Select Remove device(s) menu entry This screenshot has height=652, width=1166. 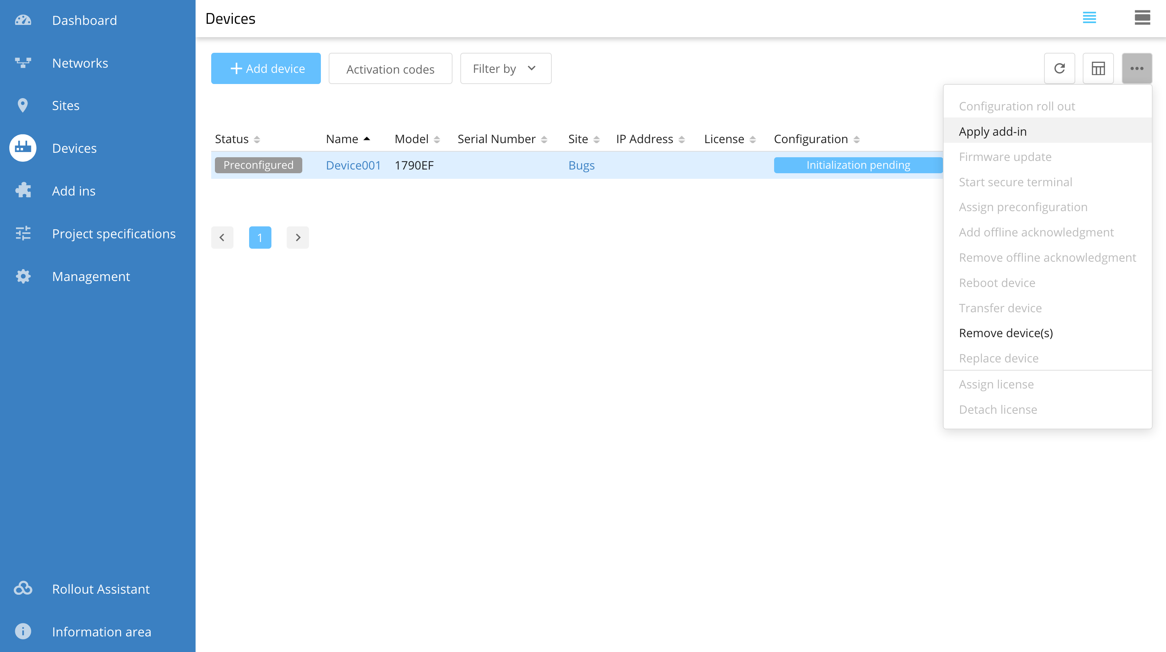1005,333
